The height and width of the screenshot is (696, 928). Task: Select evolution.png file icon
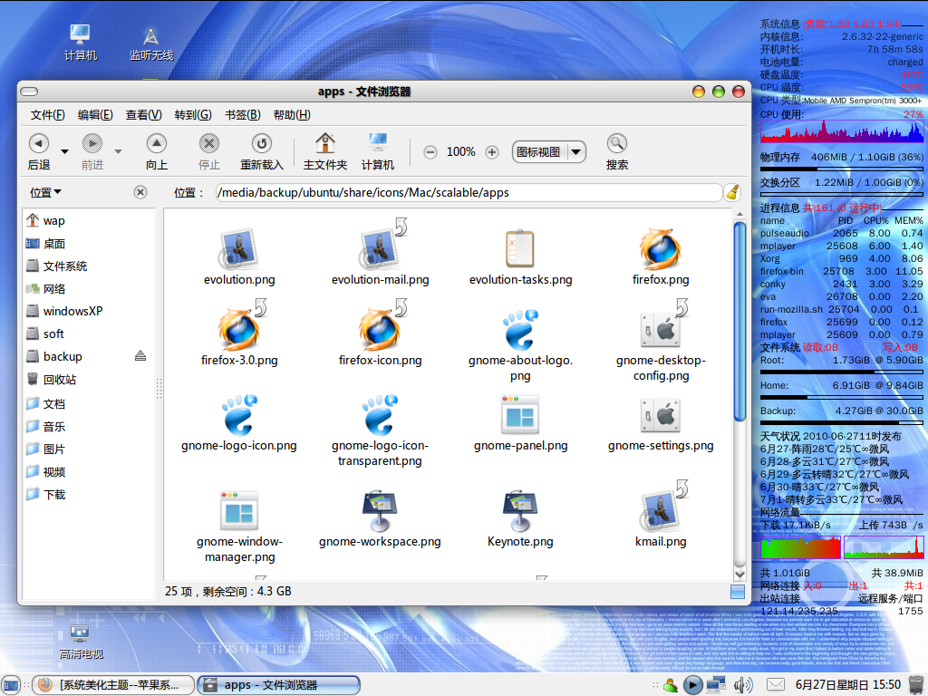239,247
